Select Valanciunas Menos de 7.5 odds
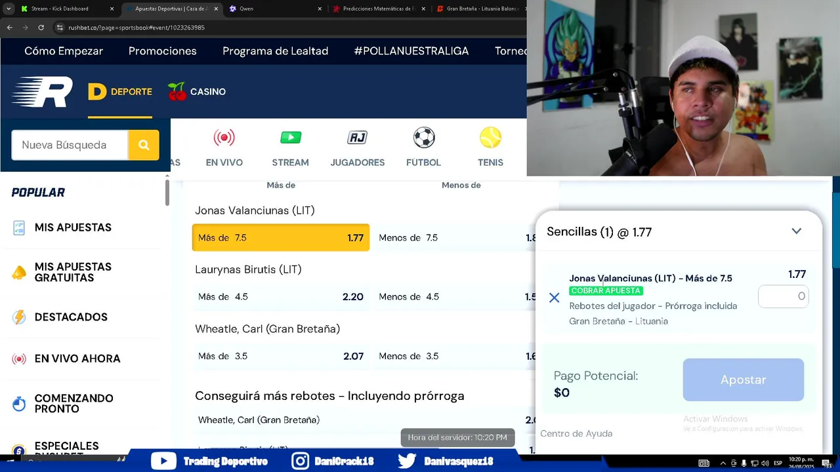This screenshot has width=840, height=472. [455, 238]
